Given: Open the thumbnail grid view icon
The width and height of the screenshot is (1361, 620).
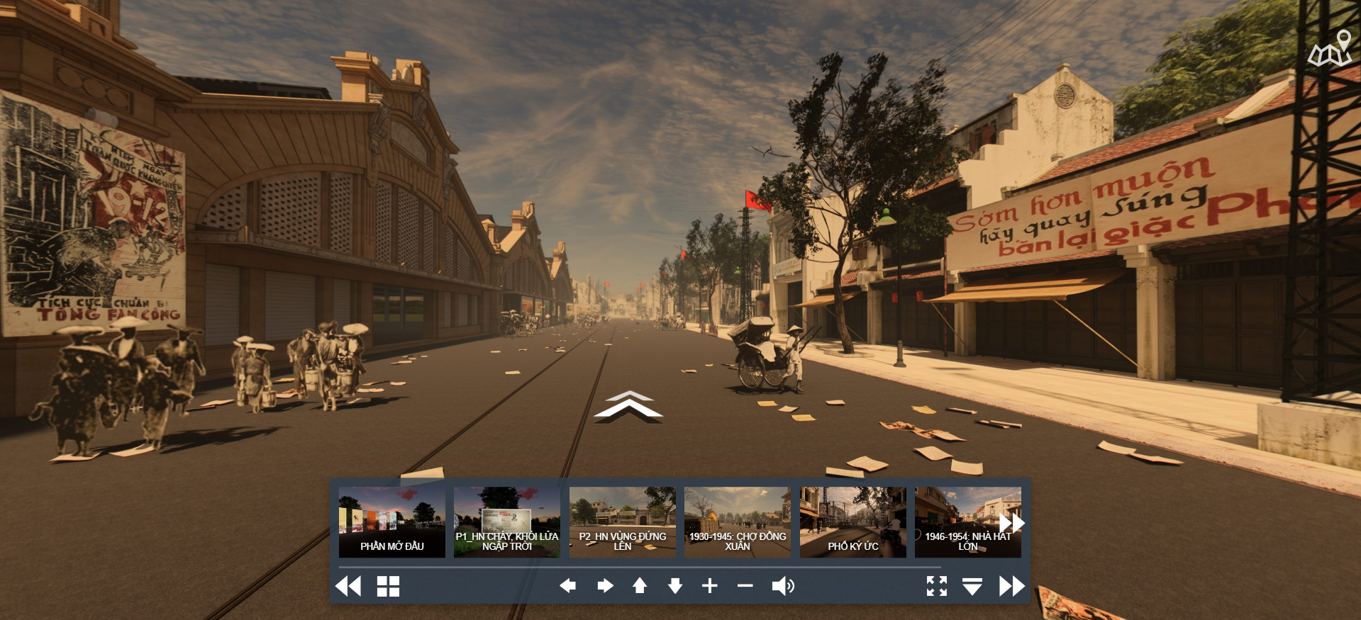Looking at the screenshot, I should 388,586.
